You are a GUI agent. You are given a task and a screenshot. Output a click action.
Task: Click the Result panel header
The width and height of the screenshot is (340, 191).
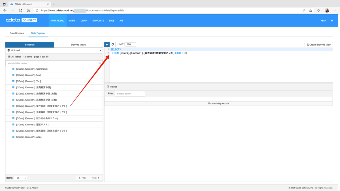pyautogui.click(x=218, y=87)
